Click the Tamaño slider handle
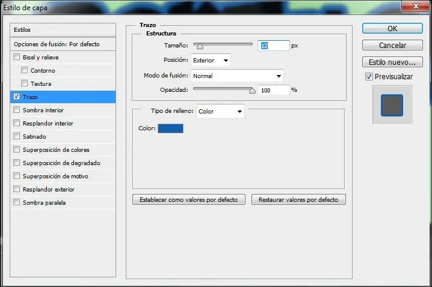The width and height of the screenshot is (432, 287). (200, 46)
